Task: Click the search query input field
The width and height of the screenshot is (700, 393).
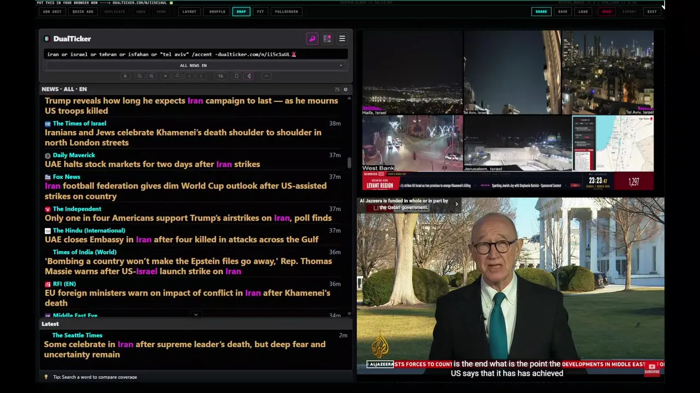Action: pyautogui.click(x=195, y=54)
